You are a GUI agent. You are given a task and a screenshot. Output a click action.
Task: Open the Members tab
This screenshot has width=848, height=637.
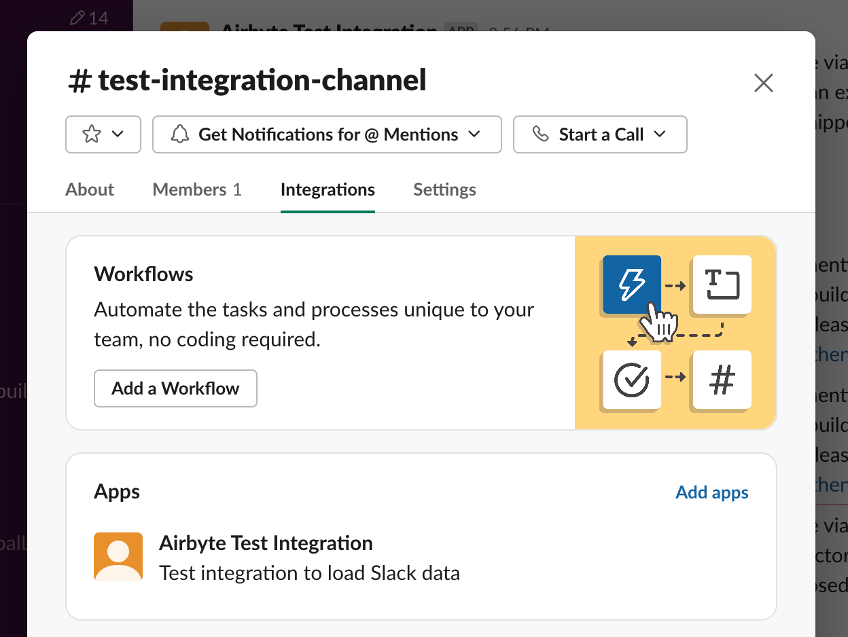coord(197,189)
